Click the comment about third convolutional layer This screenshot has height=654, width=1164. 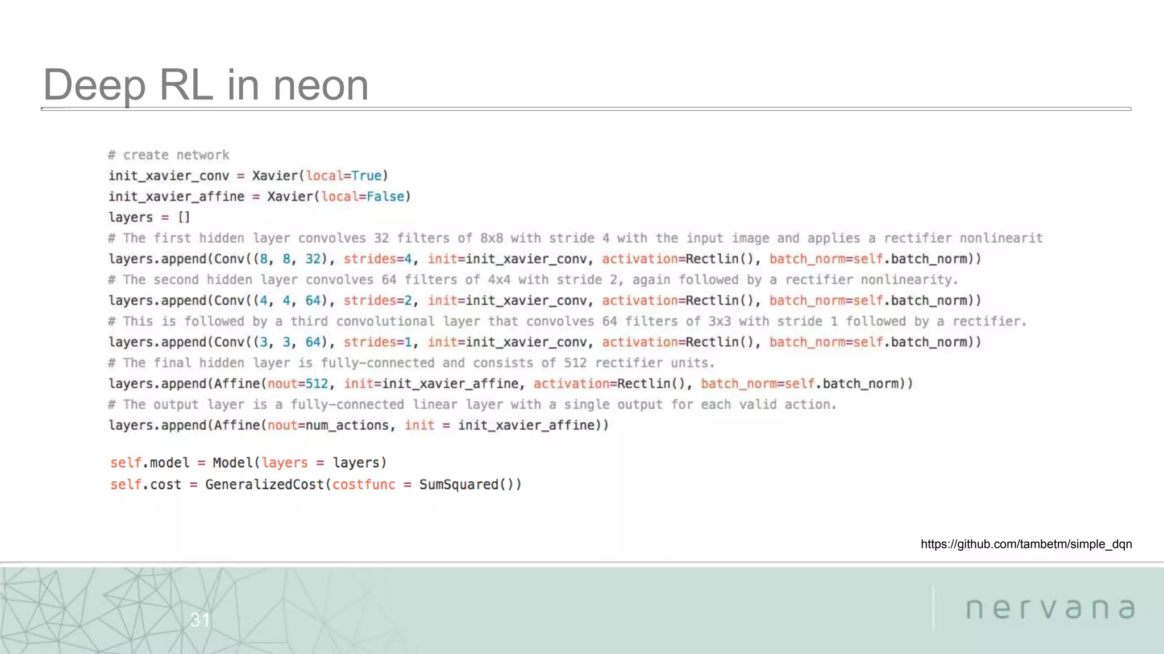567,321
